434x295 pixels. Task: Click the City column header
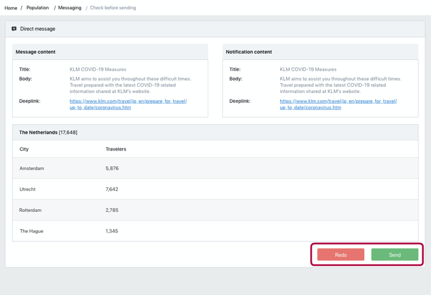click(x=24, y=149)
